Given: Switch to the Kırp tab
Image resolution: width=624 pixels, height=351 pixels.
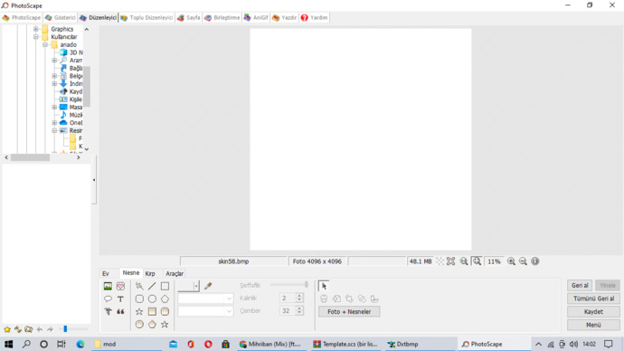Looking at the screenshot, I should [x=150, y=273].
